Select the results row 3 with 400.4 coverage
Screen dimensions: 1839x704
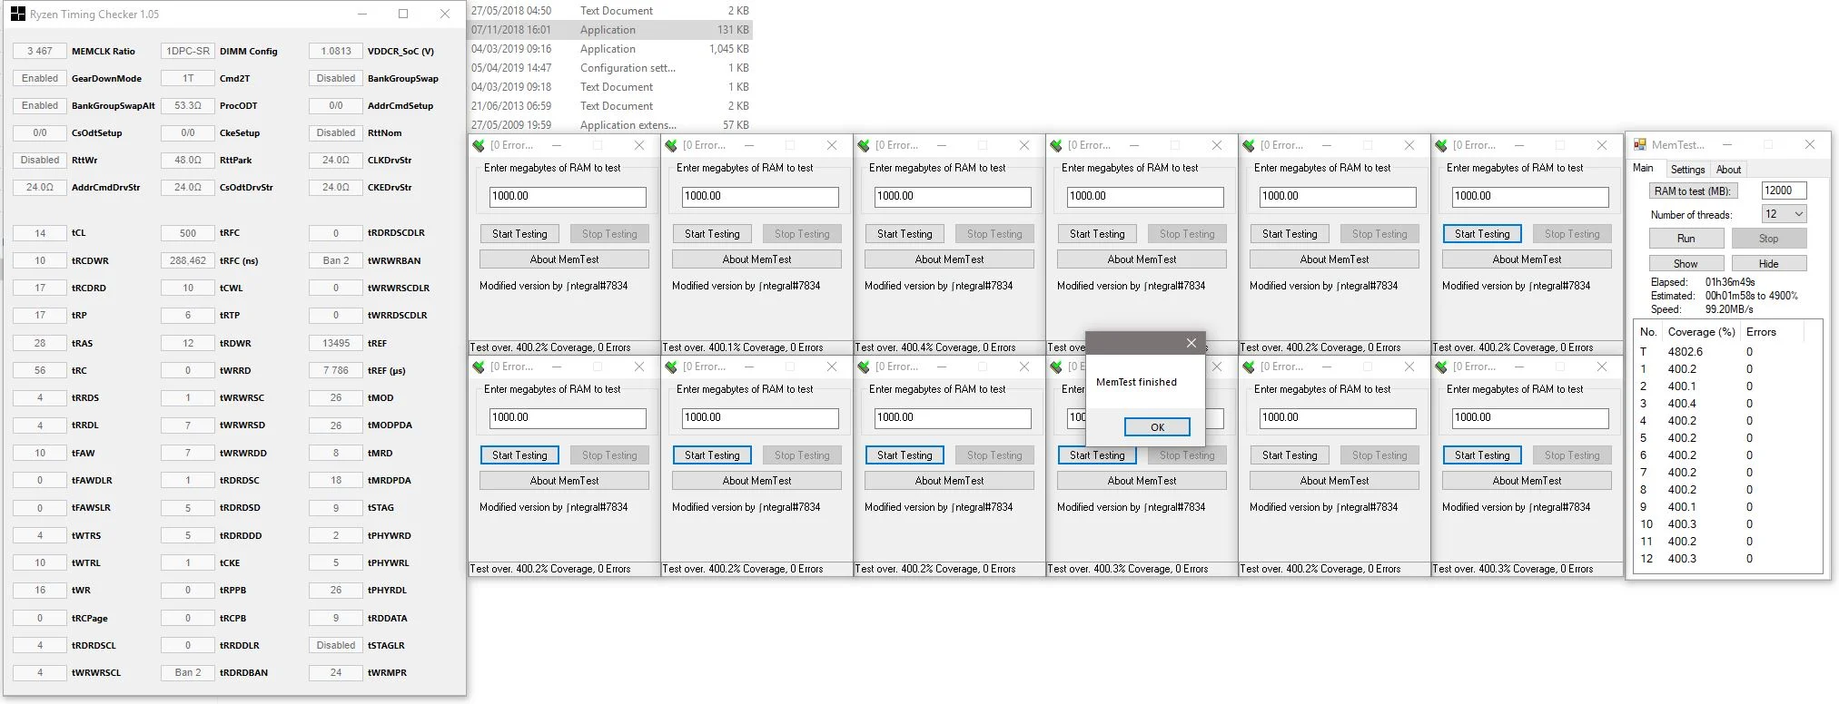(x=1726, y=404)
